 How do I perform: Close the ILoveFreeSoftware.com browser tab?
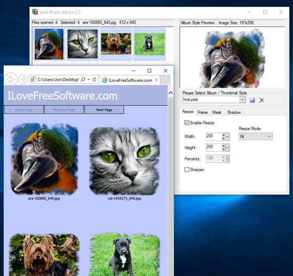pyautogui.click(x=156, y=80)
